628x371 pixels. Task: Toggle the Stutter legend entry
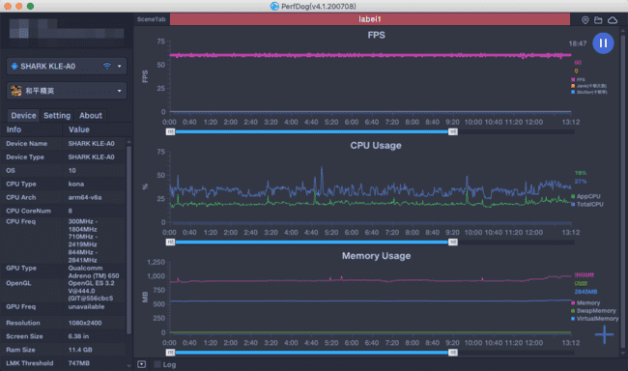coord(588,92)
